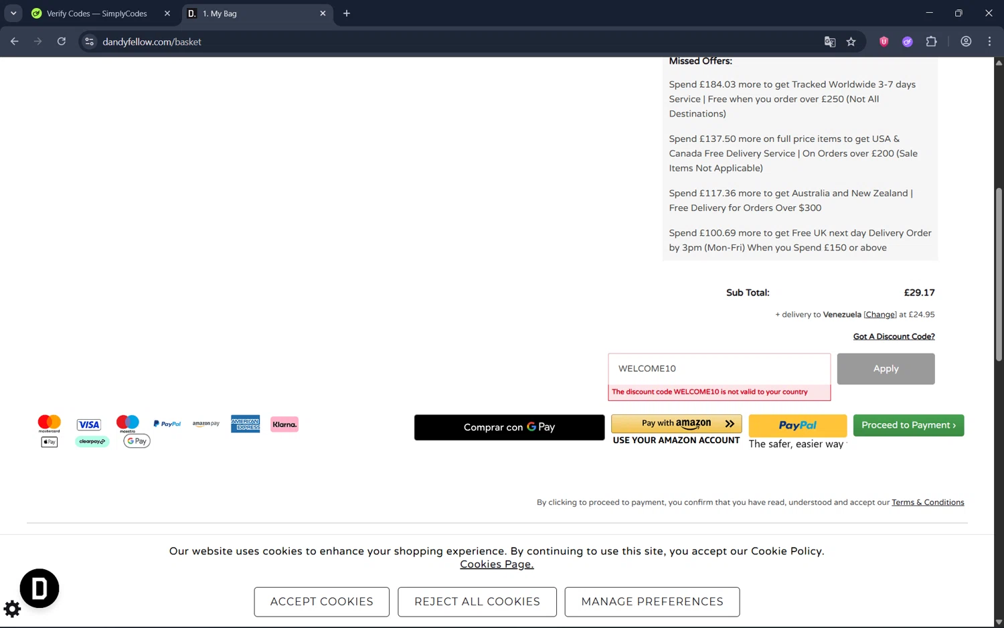Viewport: 1004px width, 628px height.
Task: Open the Chrome profile icon
Action: click(966, 42)
